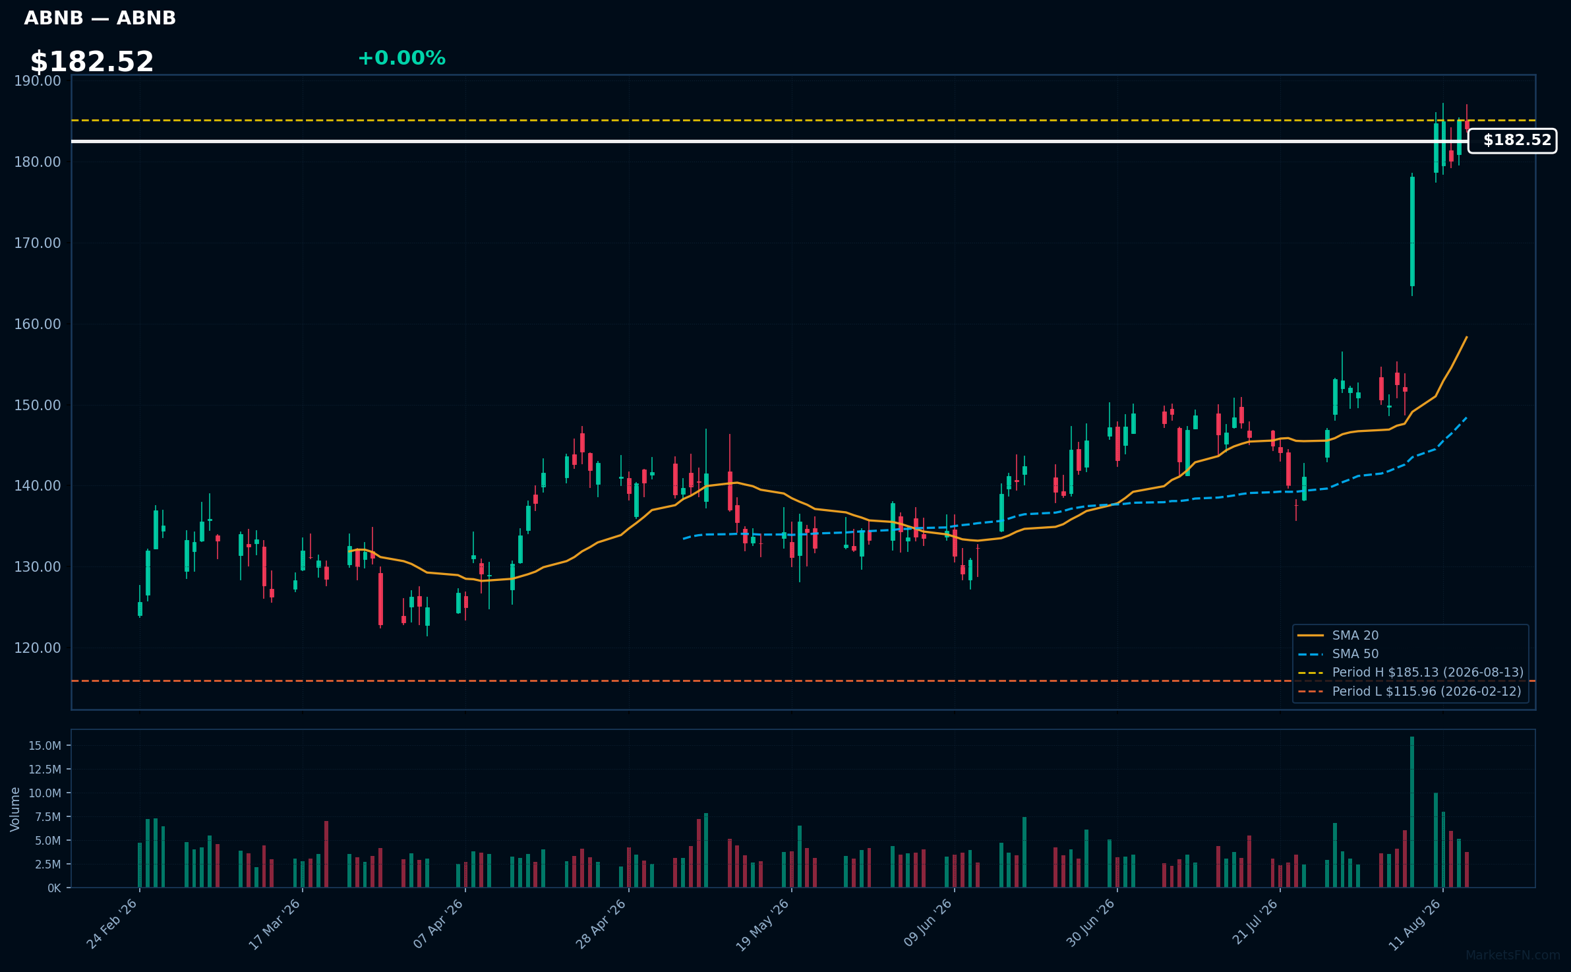1571x972 pixels.
Task: Click the 140.00 price axis label
Action: [38, 486]
